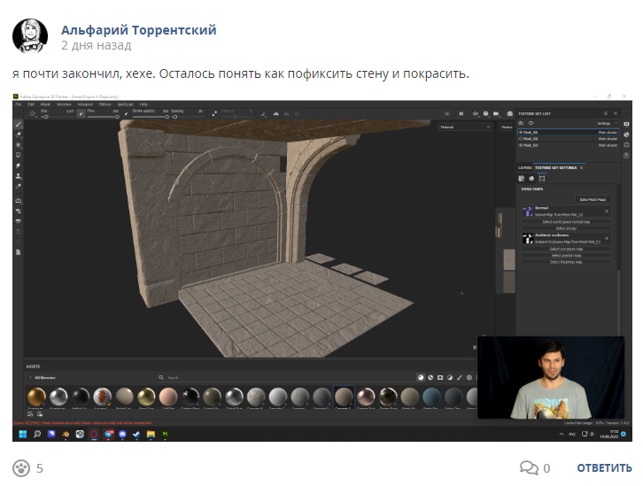
Task: Click the solo texture set eye icon
Action: coord(531,123)
